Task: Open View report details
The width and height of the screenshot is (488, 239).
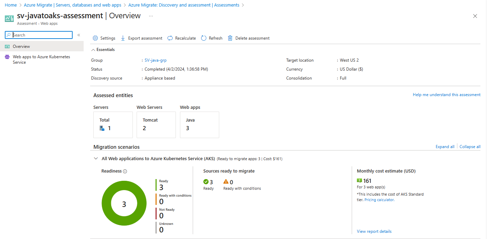Action: click(374, 231)
